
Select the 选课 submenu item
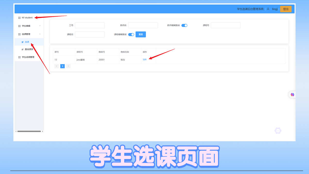[29, 42]
